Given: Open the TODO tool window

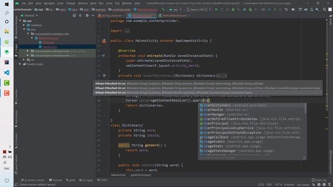Looking at the screenshot, I should click(x=103, y=180).
